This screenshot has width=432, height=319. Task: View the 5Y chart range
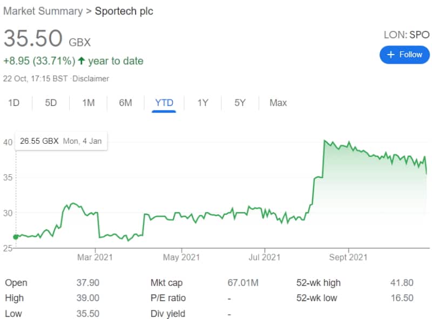240,103
